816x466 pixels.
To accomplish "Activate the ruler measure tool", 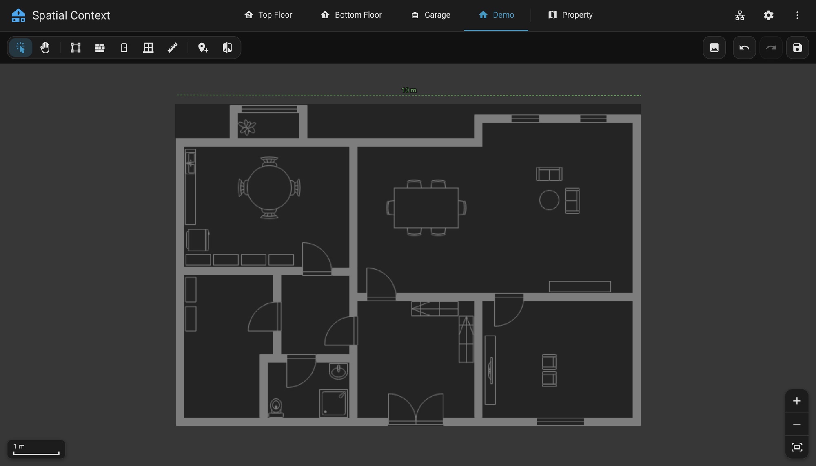I will [173, 48].
